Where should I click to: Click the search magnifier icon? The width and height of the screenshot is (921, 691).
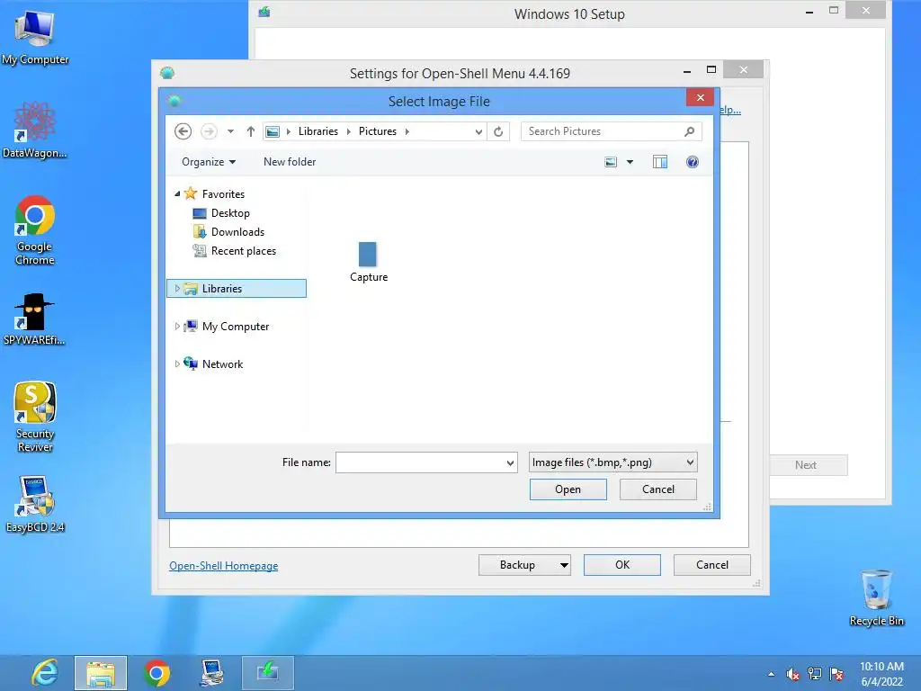(690, 131)
